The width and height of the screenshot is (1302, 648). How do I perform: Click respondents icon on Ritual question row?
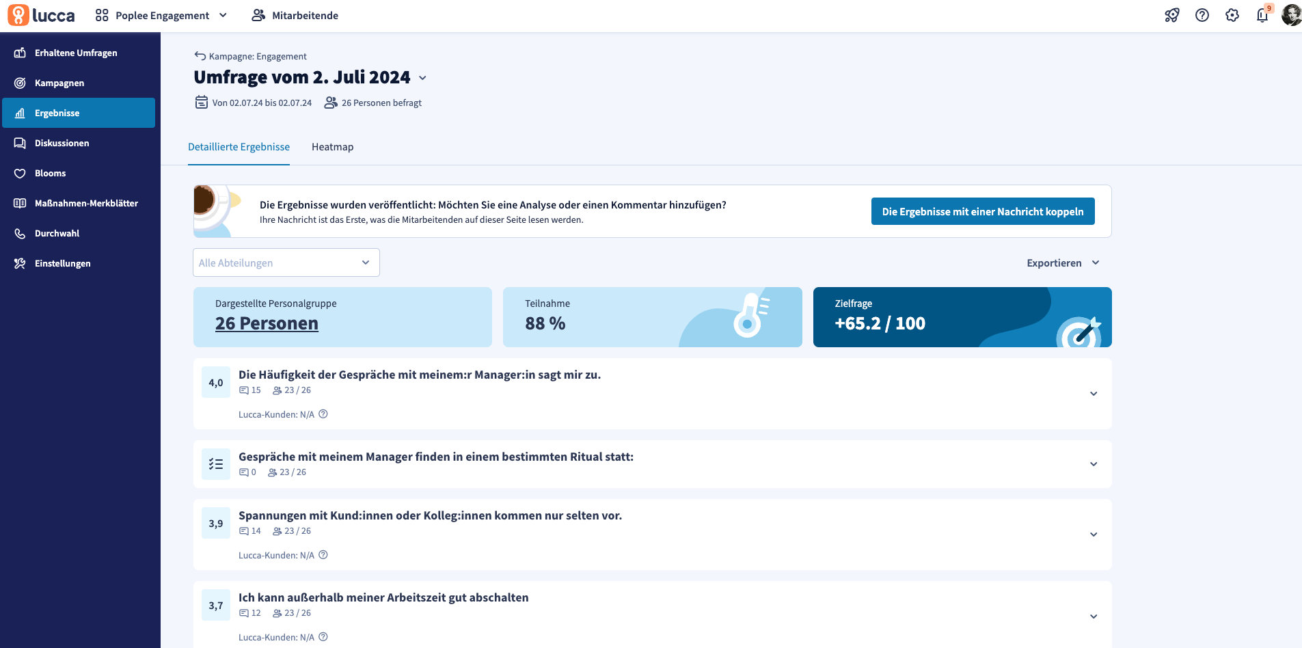(x=273, y=472)
